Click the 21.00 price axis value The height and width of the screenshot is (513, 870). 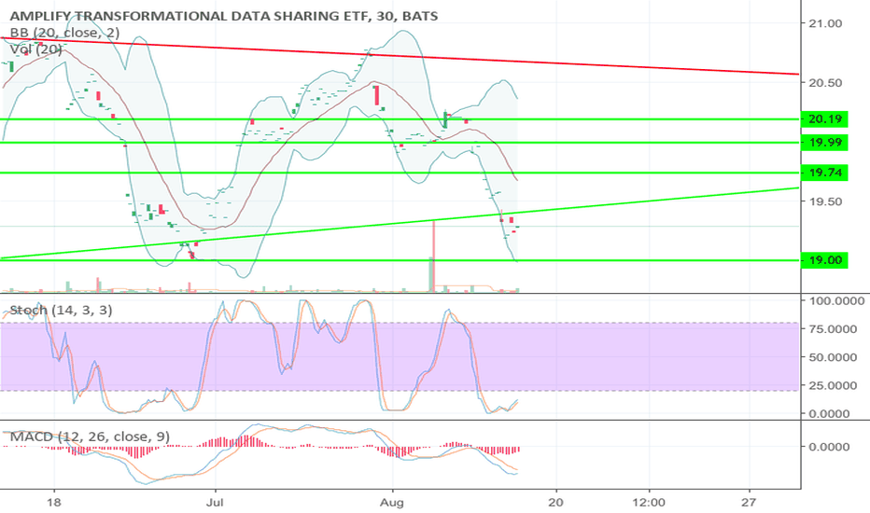tap(825, 23)
